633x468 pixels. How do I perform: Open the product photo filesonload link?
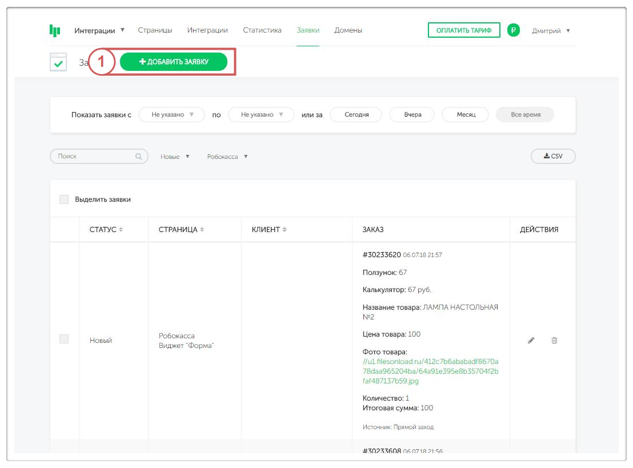click(x=430, y=371)
